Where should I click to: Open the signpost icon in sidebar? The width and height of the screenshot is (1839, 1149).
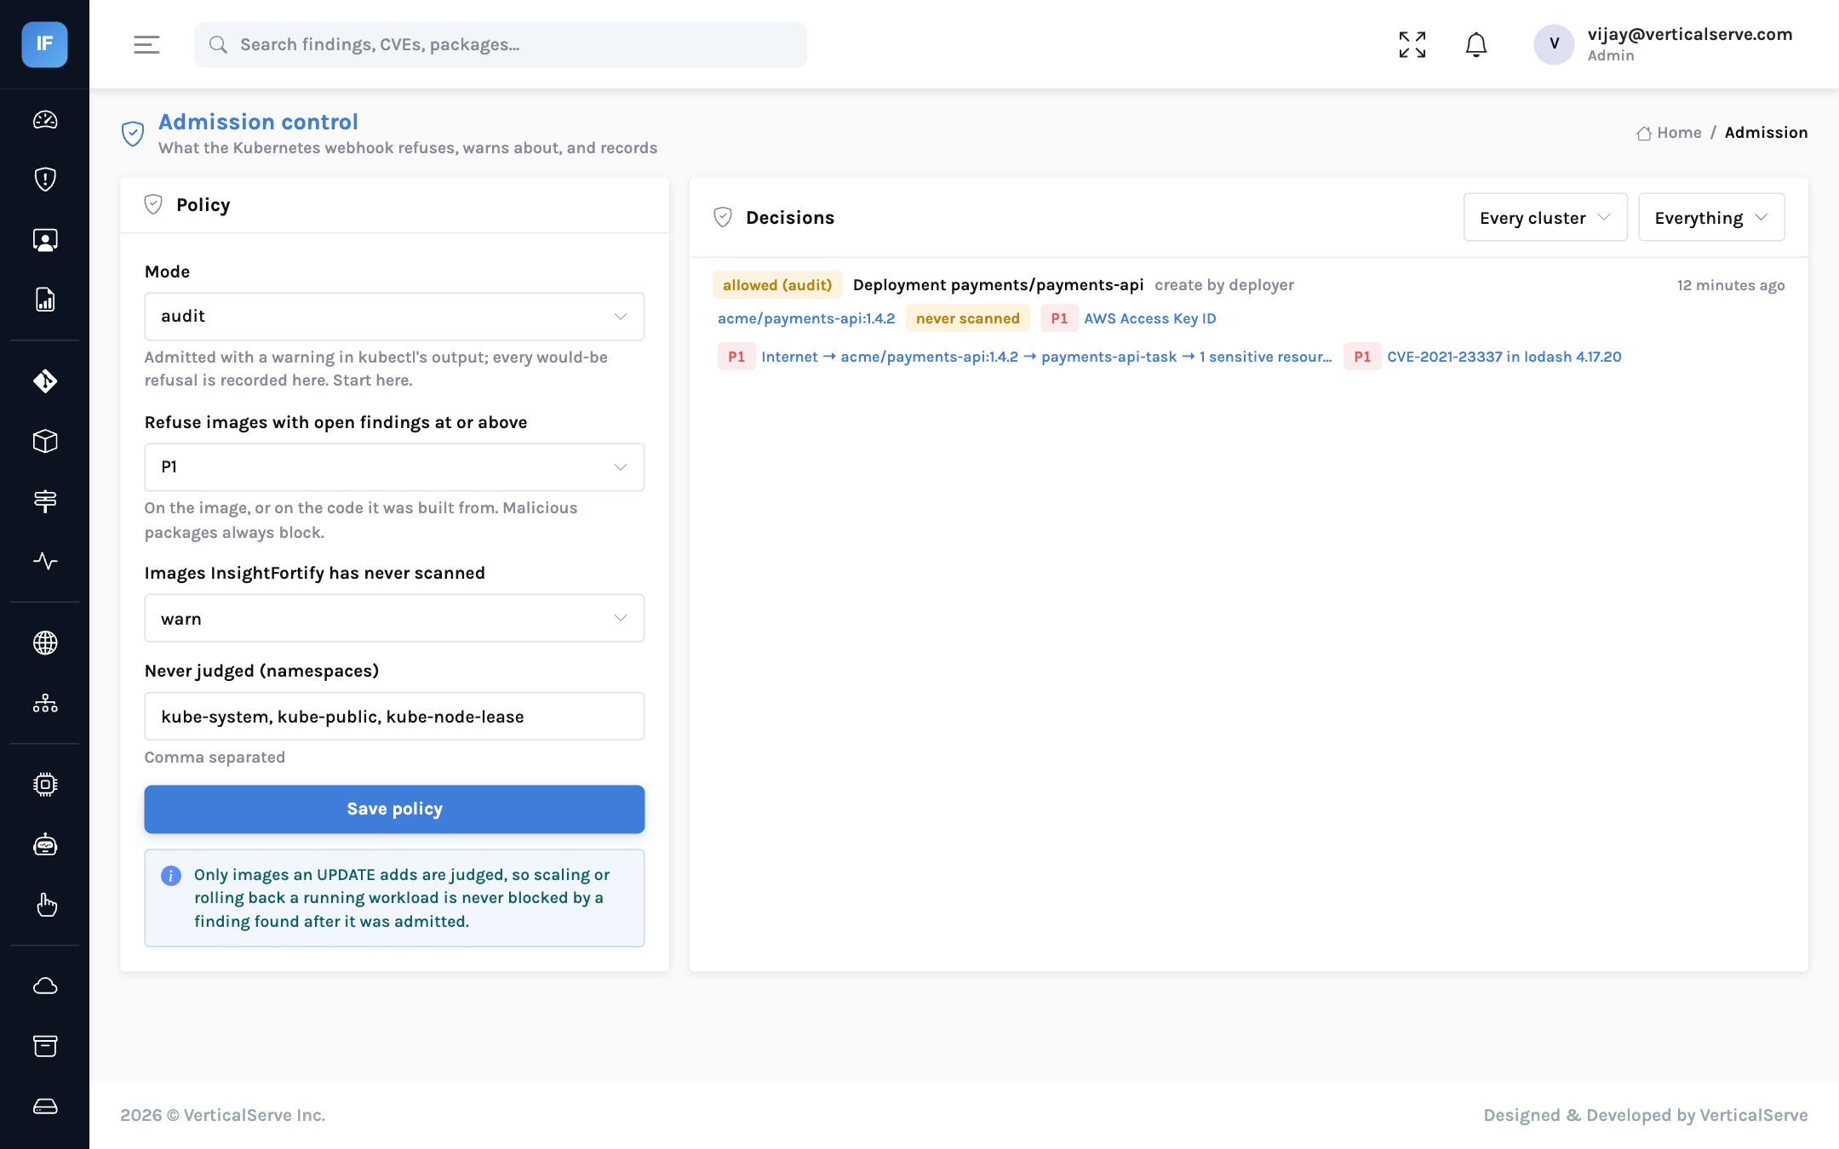coord(45,501)
